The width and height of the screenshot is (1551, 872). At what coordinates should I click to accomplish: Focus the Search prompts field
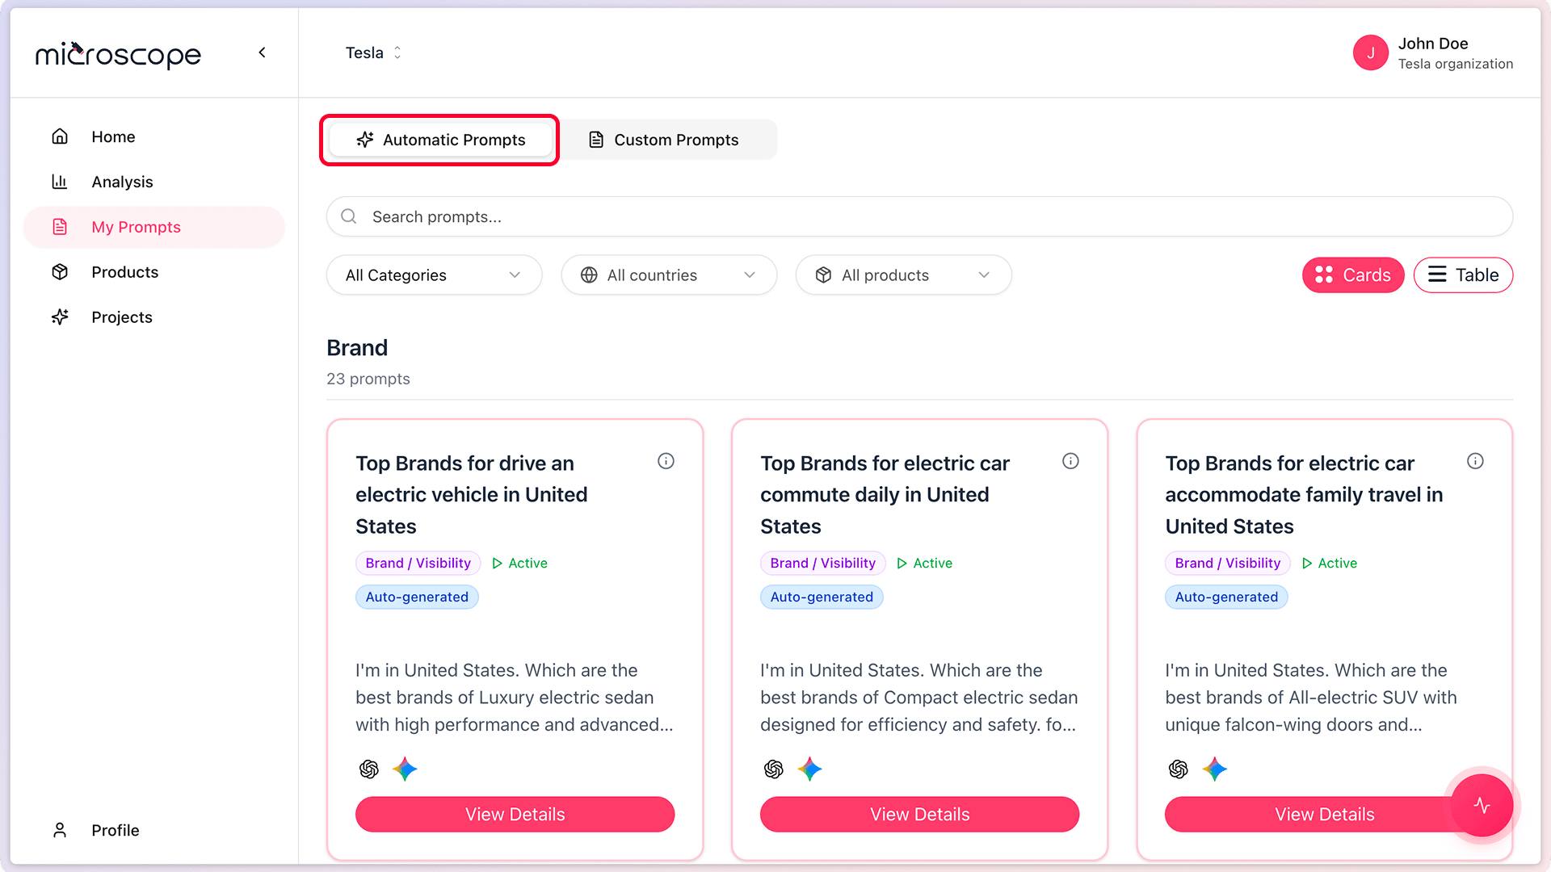pos(919,217)
